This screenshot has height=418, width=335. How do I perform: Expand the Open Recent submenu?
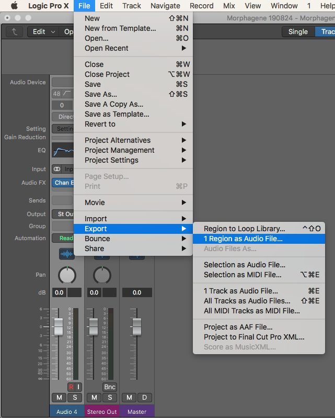[133, 48]
